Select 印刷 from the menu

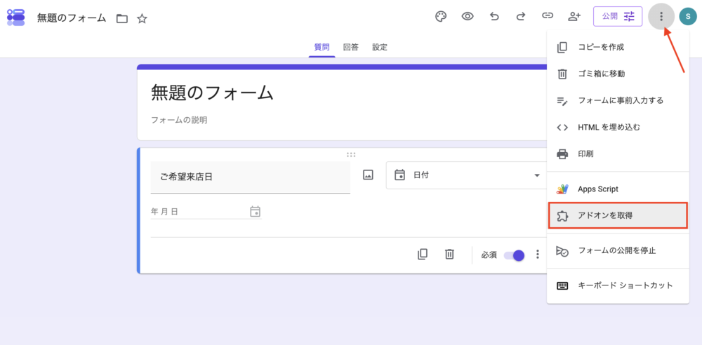(618, 154)
